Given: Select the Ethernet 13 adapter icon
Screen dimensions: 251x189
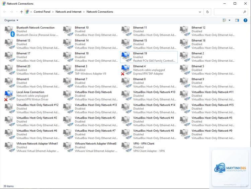Looking at the screenshot, I should point(10,44).
